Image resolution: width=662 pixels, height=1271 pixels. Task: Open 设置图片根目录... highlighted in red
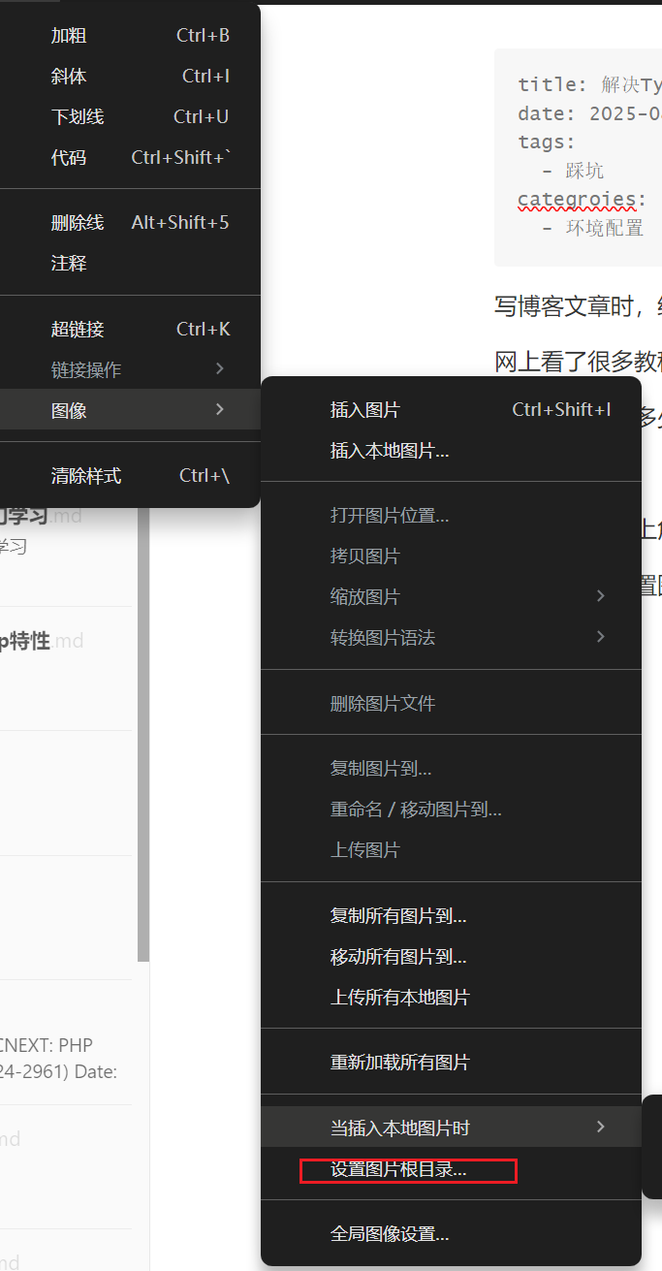coord(398,1170)
